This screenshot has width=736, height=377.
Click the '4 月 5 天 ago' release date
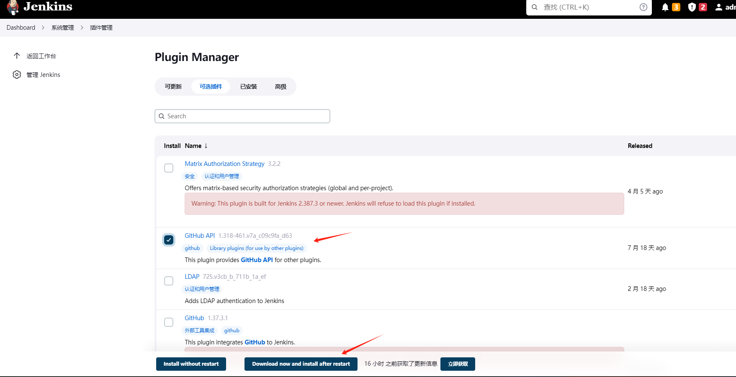[645, 191]
